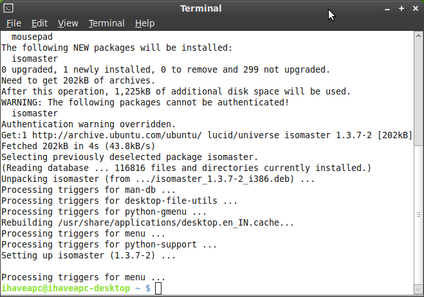Click the 'Authentication warning overridden.' line
Viewport: 424px width, 297px height.
[89, 124]
